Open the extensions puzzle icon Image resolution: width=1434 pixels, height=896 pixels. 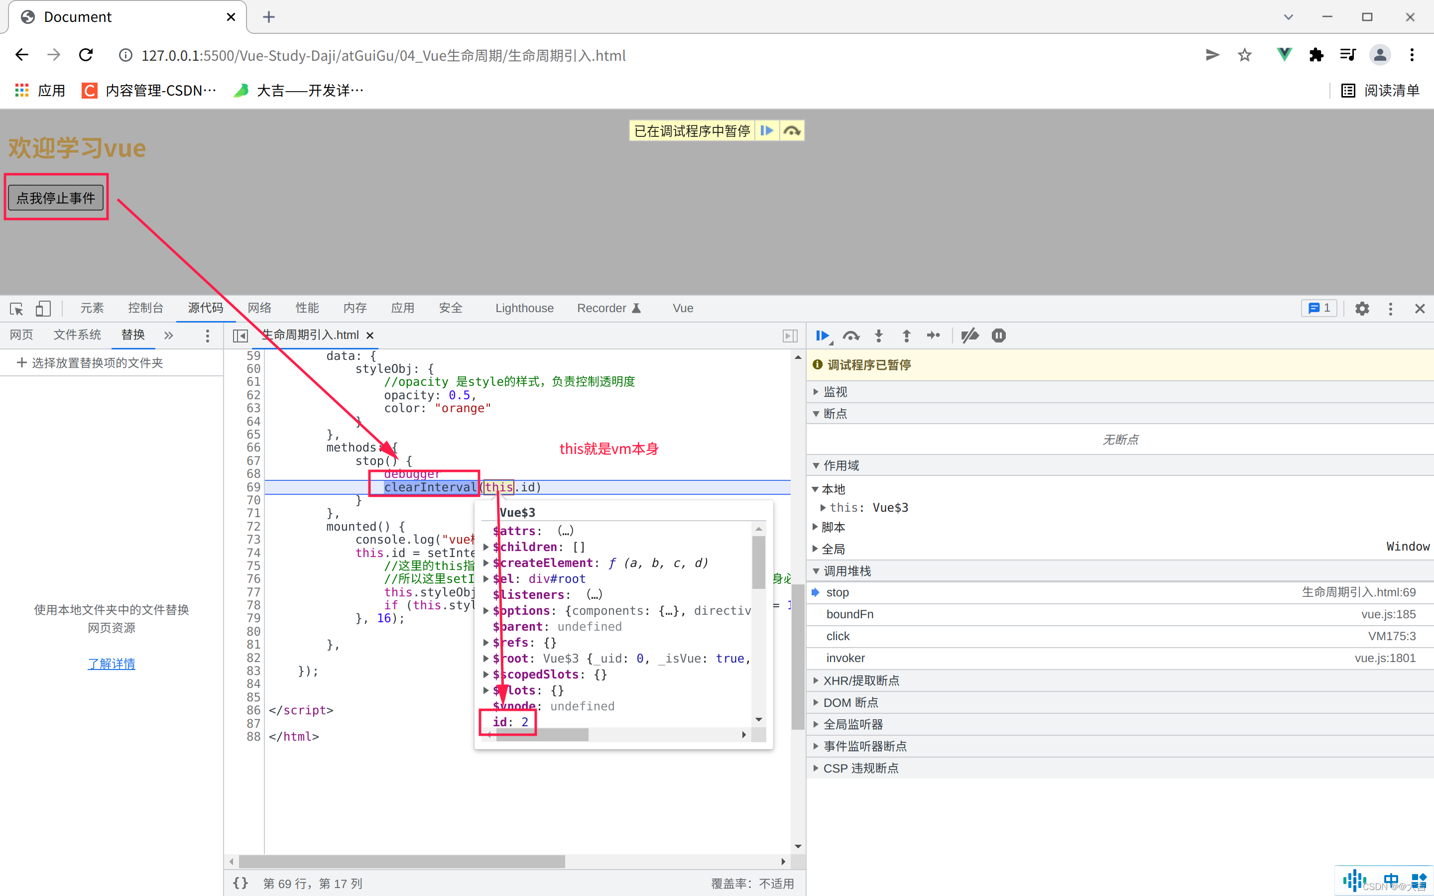click(x=1316, y=55)
